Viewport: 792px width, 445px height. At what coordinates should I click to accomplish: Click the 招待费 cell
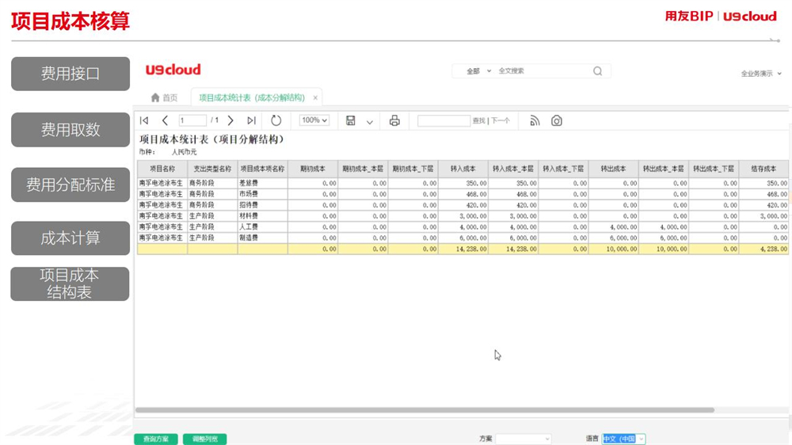pyautogui.click(x=262, y=205)
